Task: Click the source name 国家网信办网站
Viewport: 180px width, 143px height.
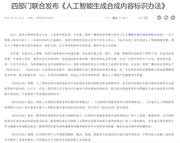Action: tap(45, 18)
